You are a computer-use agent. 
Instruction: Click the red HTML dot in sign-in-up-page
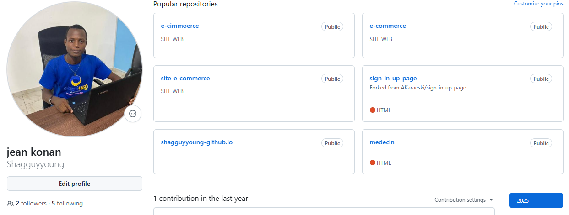click(x=373, y=110)
